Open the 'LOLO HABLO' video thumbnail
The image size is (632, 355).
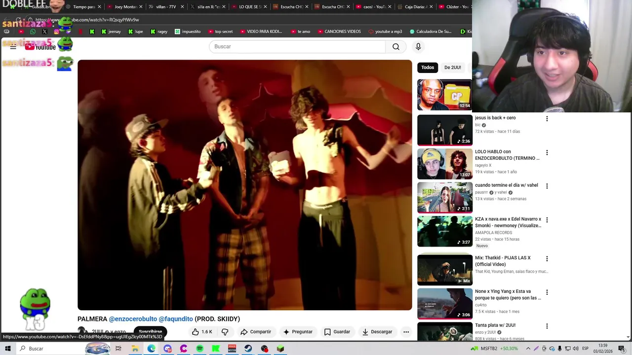click(445, 164)
